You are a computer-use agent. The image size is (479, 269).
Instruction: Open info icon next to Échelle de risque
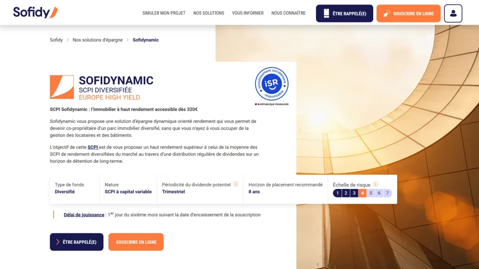(x=376, y=184)
